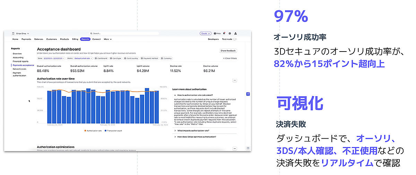Add the Currency filter chip
Viewport: 416px width, 175px height.
pos(166,58)
